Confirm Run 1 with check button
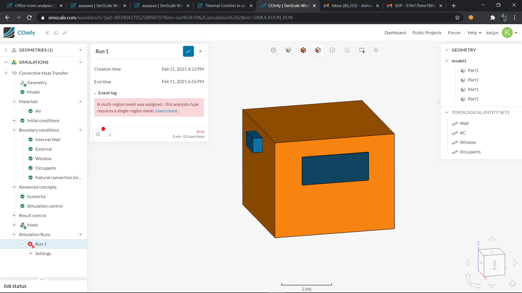 coord(188,51)
